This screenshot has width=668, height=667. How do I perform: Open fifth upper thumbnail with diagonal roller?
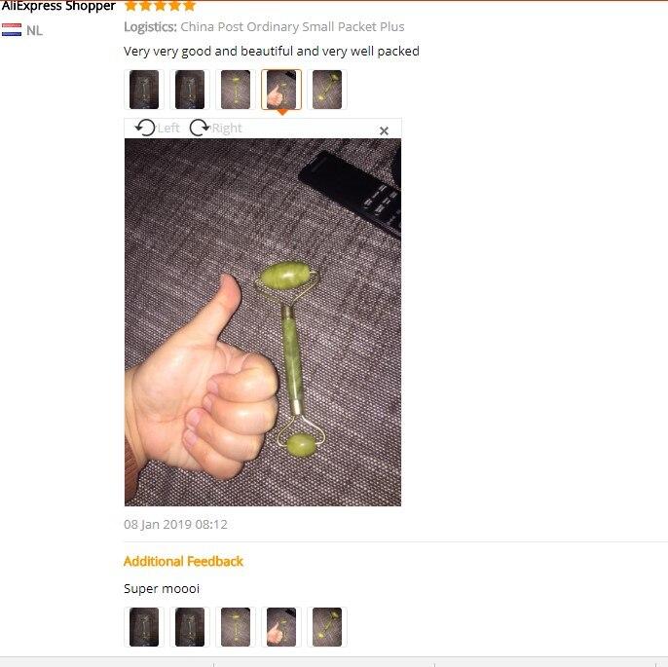[x=327, y=90]
